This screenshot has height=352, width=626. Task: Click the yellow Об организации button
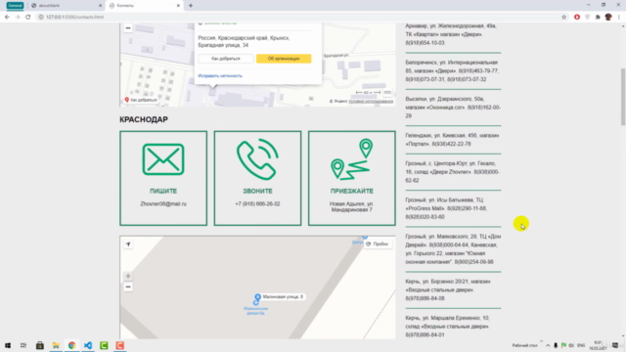point(284,59)
